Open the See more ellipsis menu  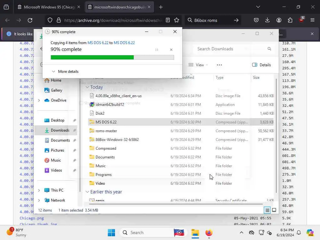(219, 65)
